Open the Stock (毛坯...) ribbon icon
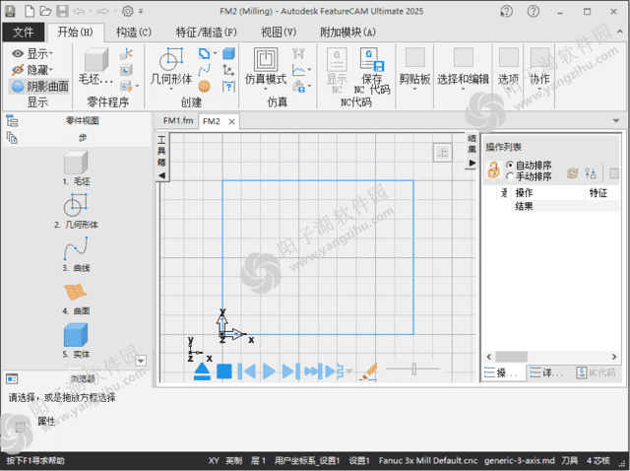The height and width of the screenshot is (471, 630). click(96, 66)
